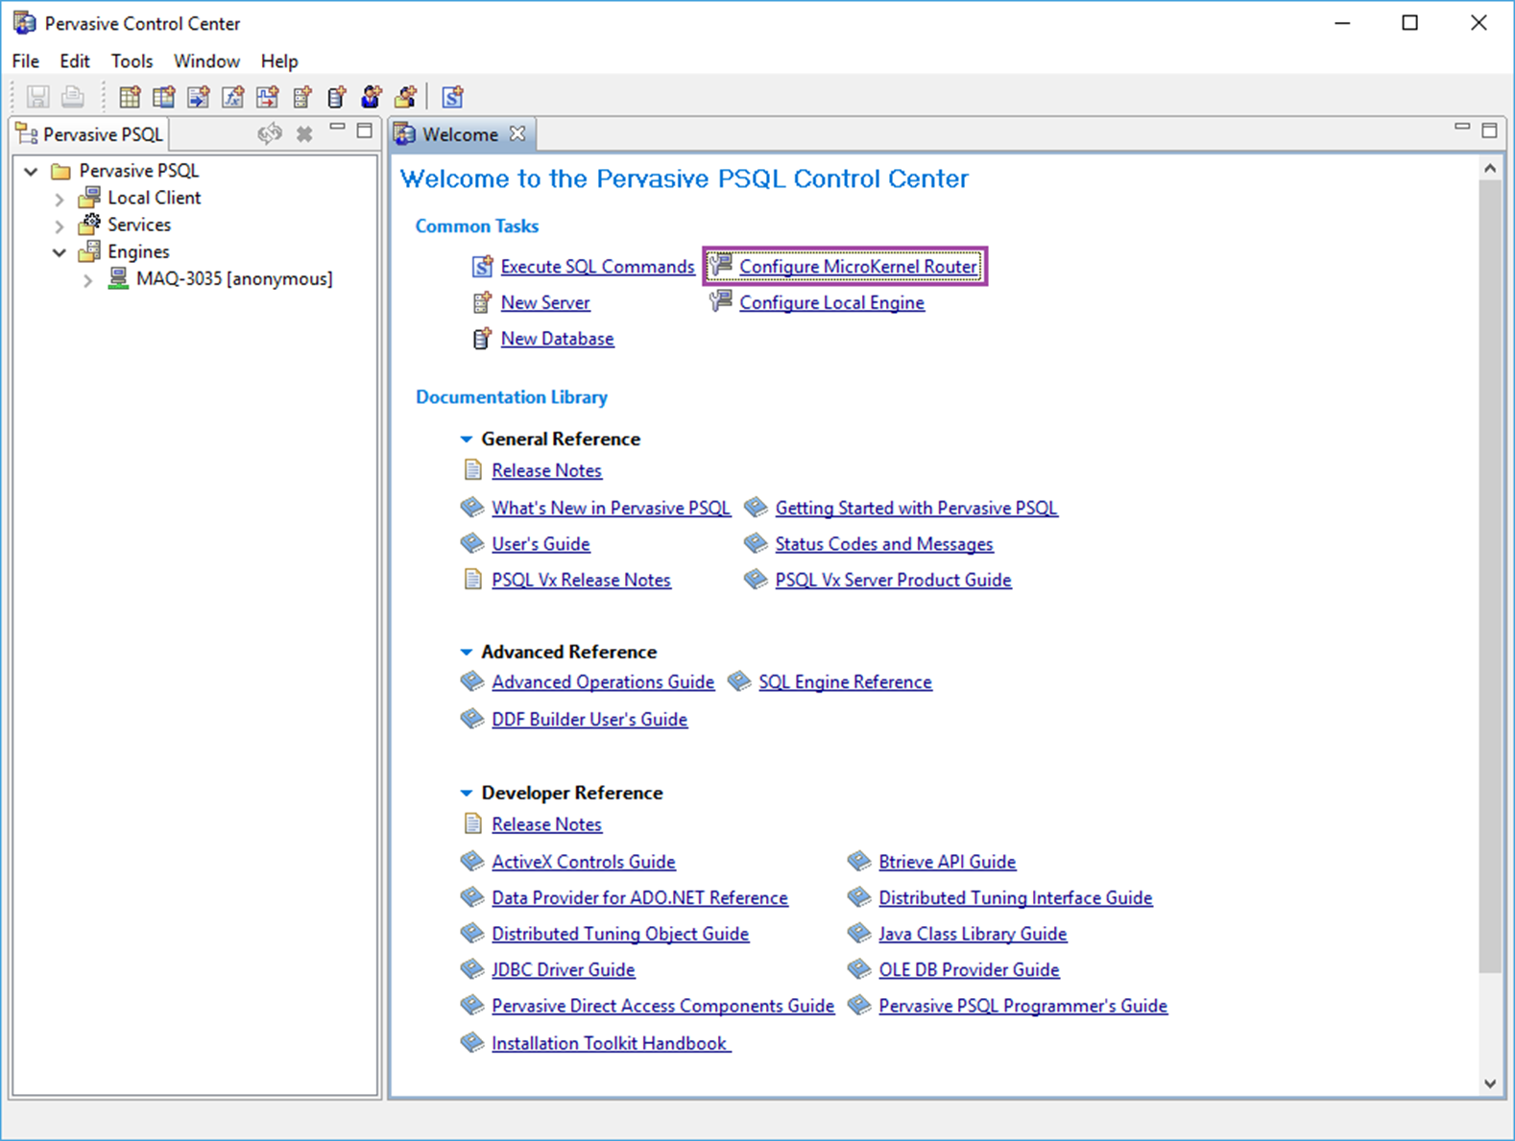Collapse the Advanced Reference section
Image resolution: width=1515 pixels, height=1141 pixels.
467,653
